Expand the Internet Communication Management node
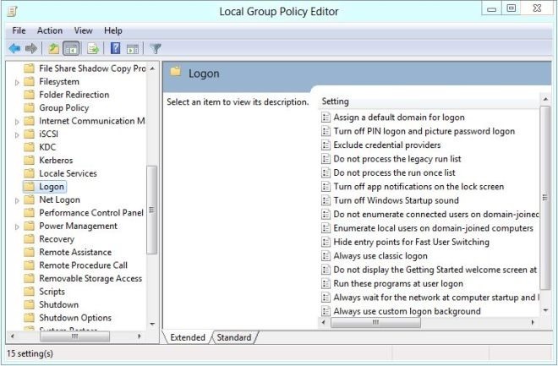This screenshot has height=366, width=558. coord(17,122)
